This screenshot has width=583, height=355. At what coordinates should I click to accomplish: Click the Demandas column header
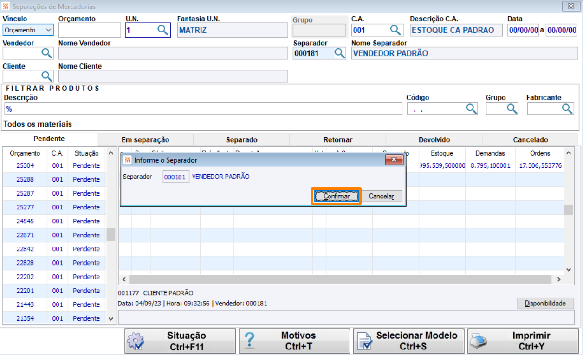pyautogui.click(x=490, y=153)
